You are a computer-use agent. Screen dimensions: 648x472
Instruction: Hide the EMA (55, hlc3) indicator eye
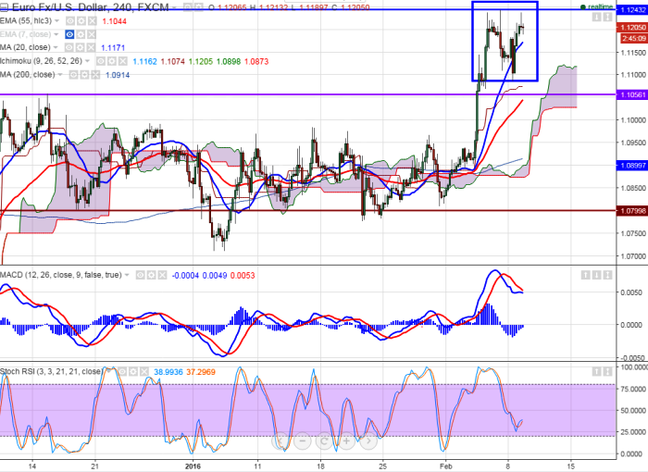coord(70,20)
